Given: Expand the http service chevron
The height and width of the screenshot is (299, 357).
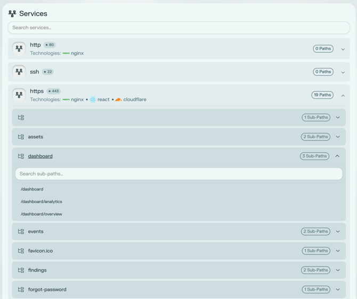Looking at the screenshot, I should click(343, 49).
